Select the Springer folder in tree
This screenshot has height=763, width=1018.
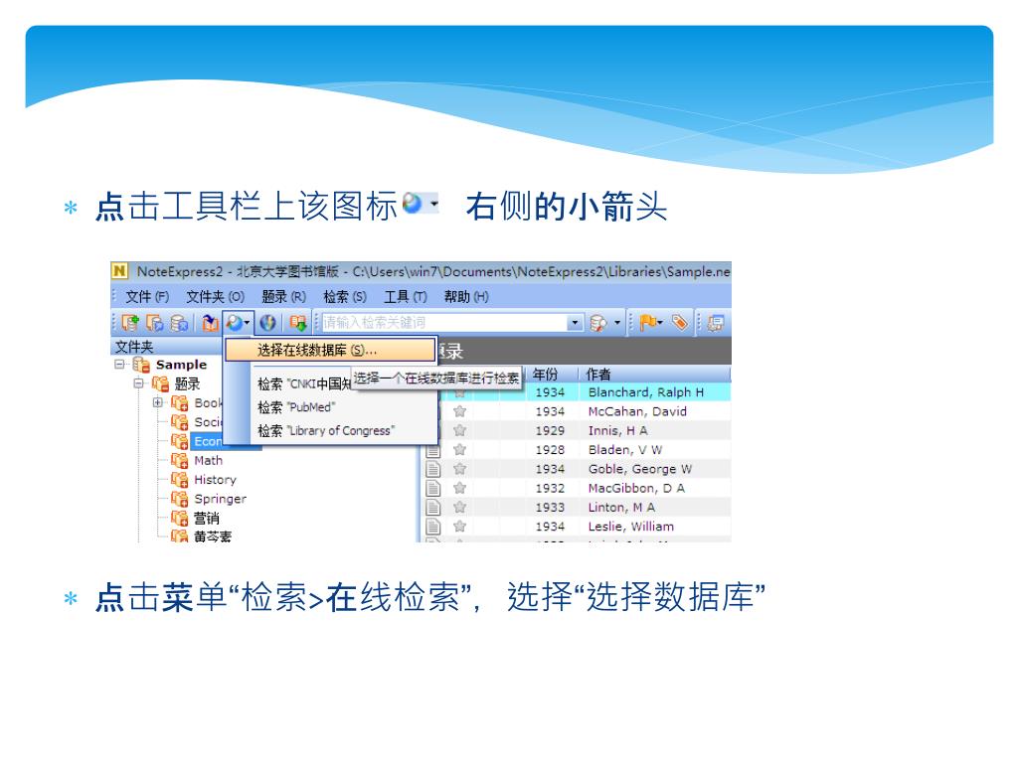(x=220, y=499)
